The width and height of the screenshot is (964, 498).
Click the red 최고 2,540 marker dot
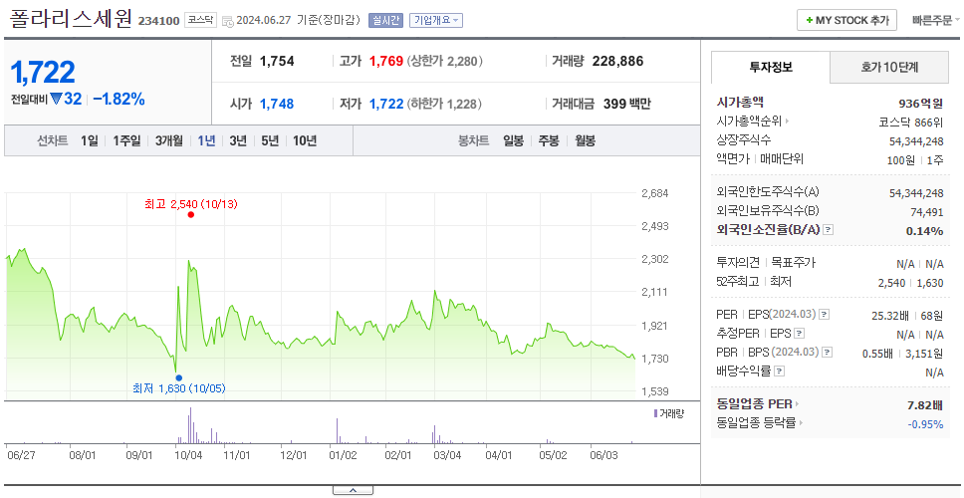coord(190,214)
